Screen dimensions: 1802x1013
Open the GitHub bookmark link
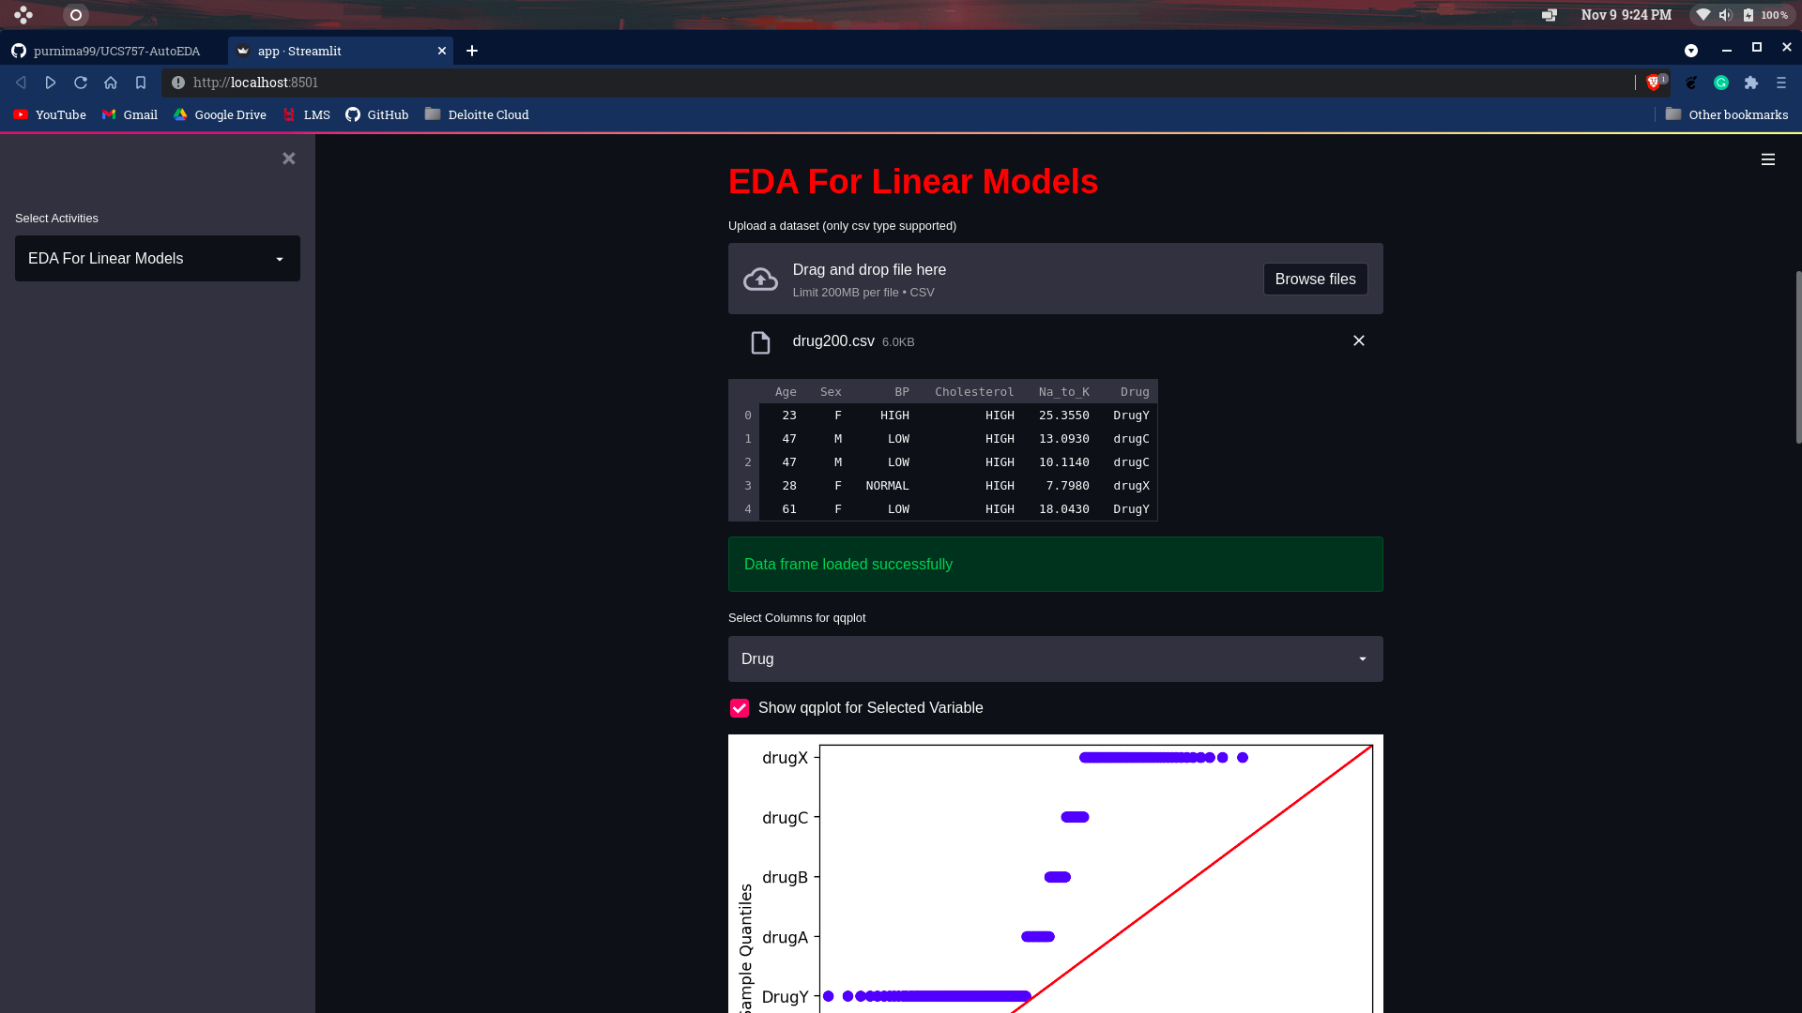pyautogui.click(x=377, y=114)
